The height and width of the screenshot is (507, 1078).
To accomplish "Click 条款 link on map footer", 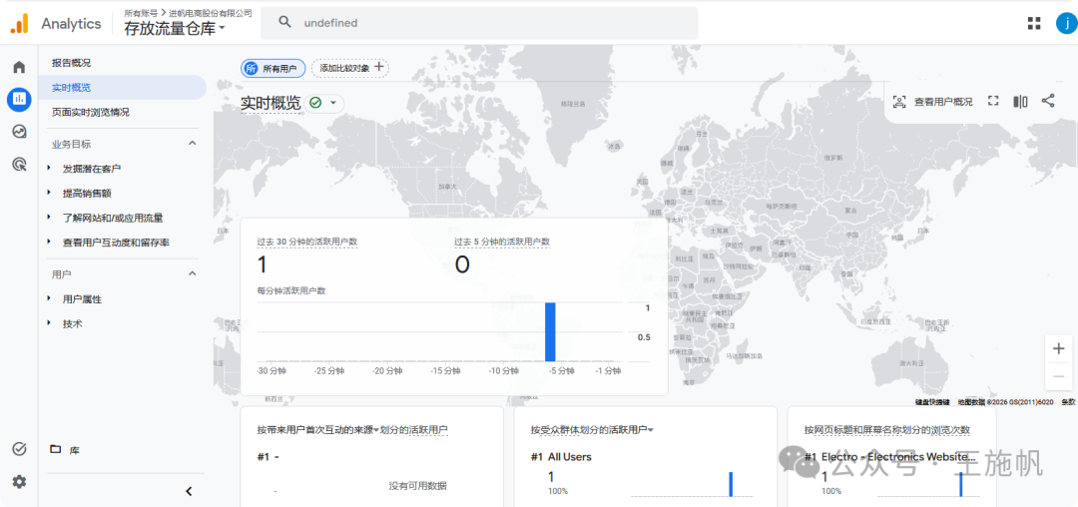I will pos(1068,402).
